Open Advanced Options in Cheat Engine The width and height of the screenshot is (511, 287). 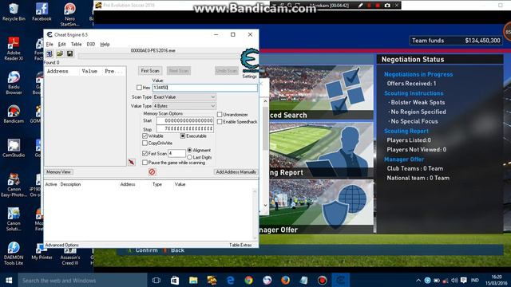pyautogui.click(x=62, y=245)
